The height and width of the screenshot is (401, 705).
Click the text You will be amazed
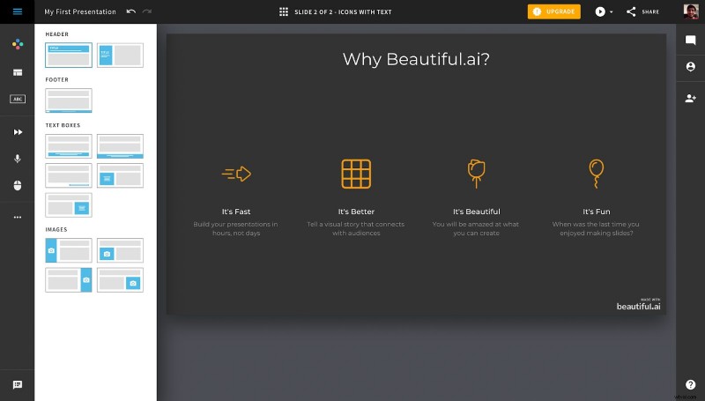(476, 228)
